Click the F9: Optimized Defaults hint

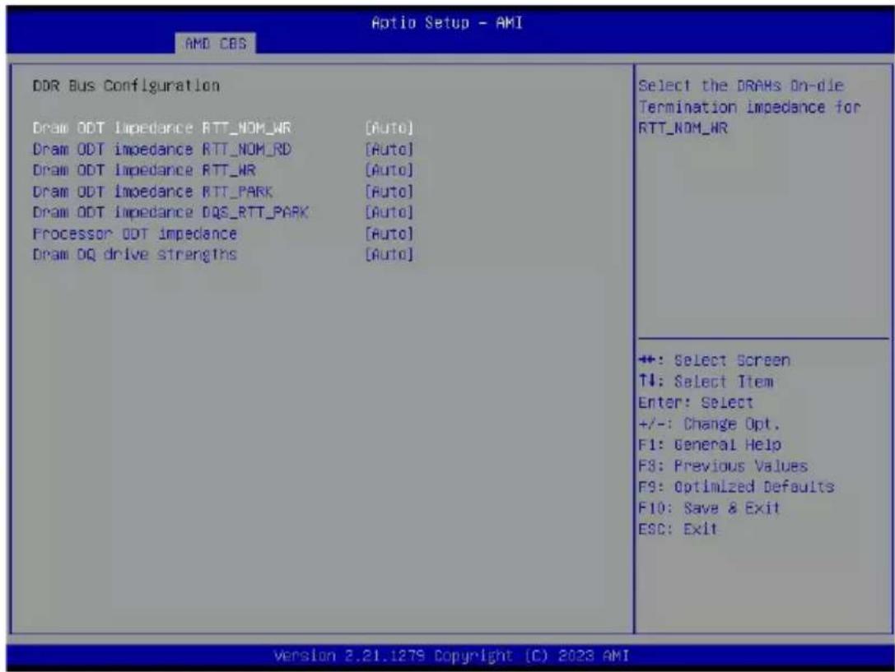736,487
